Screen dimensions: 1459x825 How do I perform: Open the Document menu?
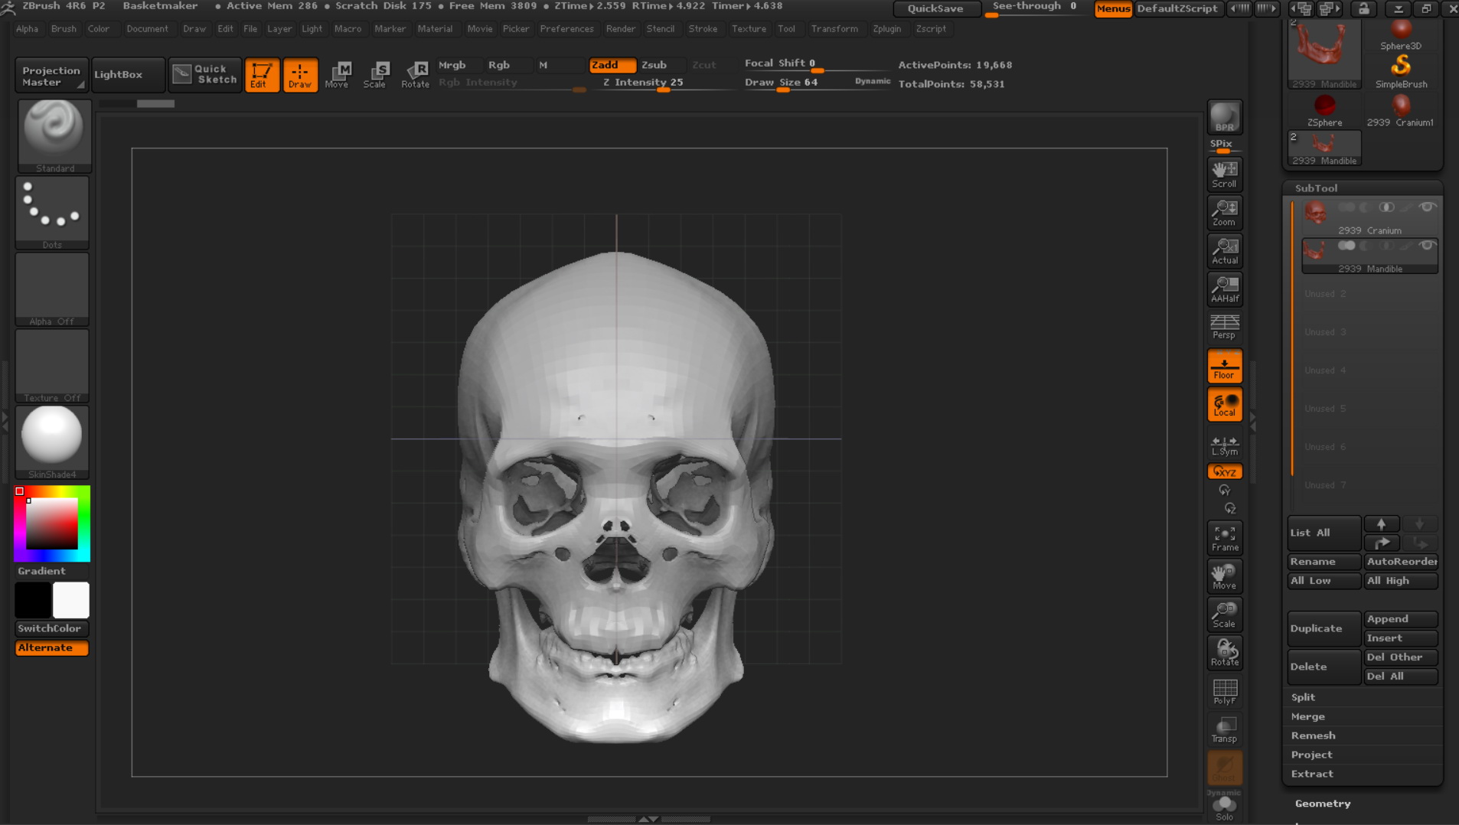click(147, 28)
